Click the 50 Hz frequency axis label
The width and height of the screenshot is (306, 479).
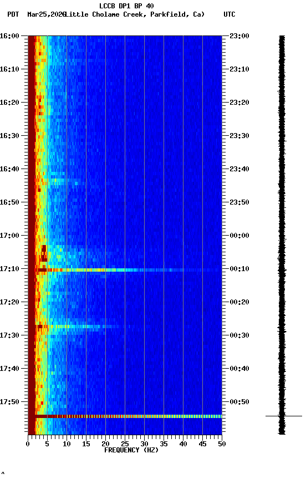[222, 444]
